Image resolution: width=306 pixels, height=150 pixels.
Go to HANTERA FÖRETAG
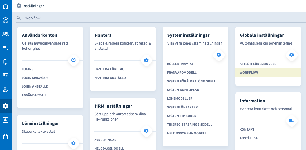109,69
